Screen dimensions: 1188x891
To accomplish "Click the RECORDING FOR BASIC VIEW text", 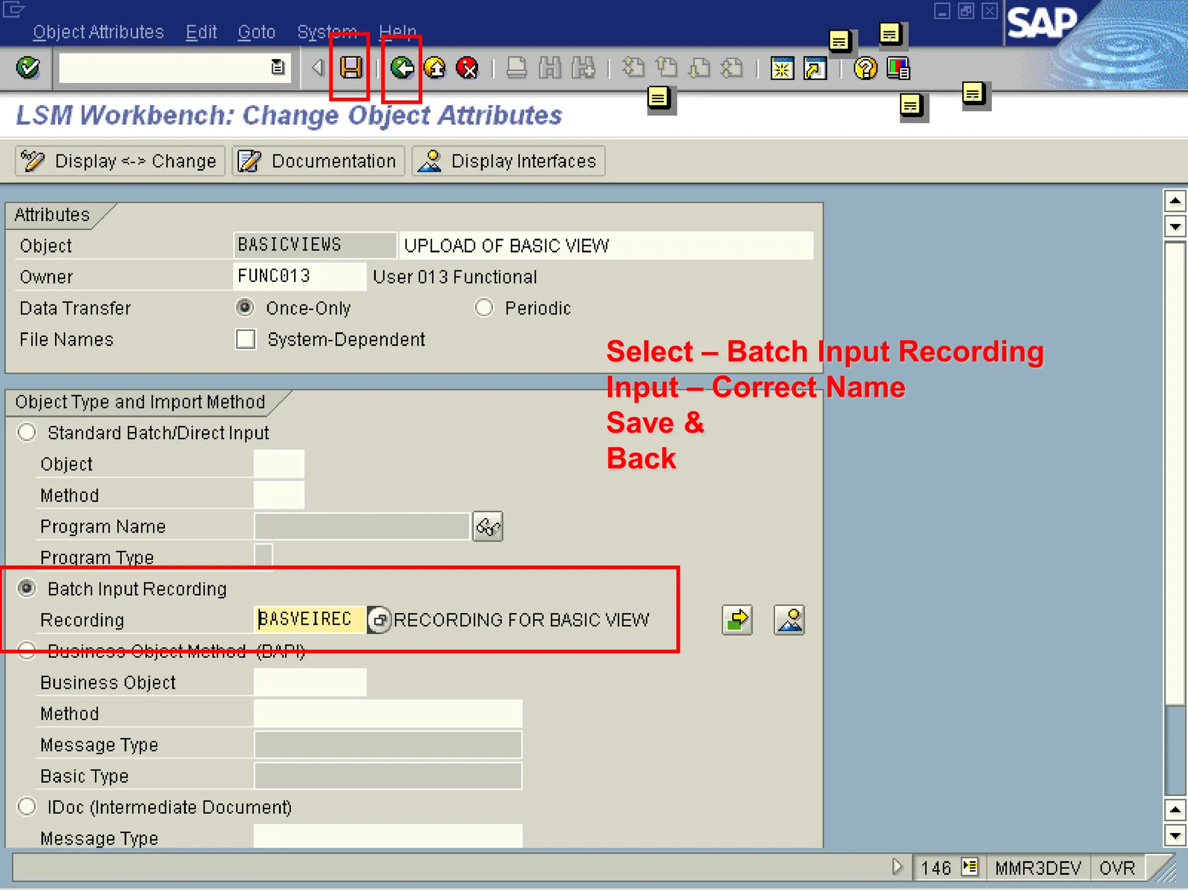I will 521,620.
